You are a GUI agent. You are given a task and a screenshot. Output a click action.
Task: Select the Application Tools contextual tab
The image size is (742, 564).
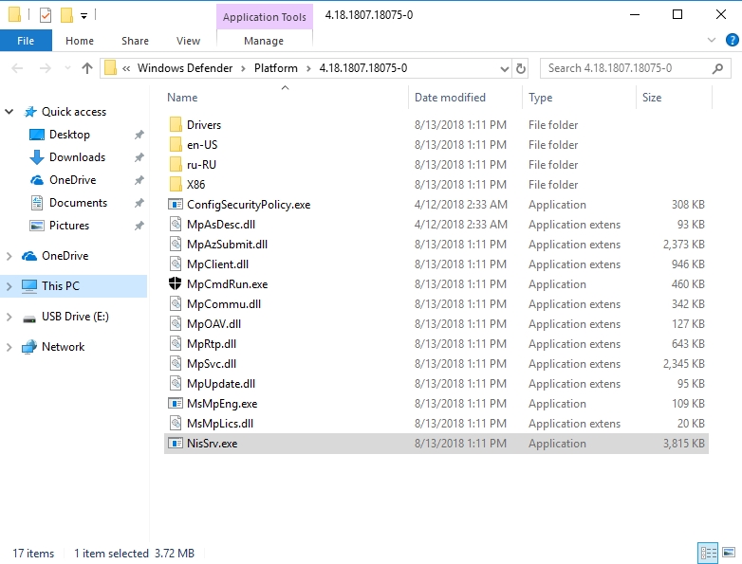pos(265,17)
